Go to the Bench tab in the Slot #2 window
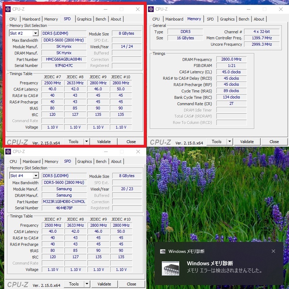Screen dimensions: 289x289 [x=101, y=19]
